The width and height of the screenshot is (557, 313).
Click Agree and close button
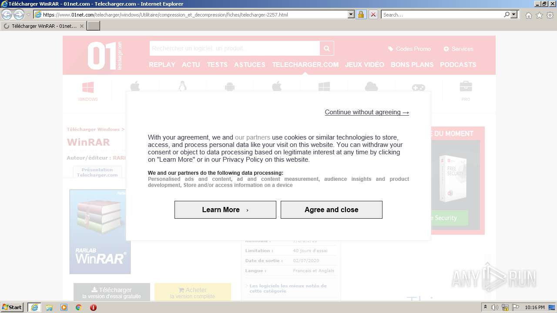(332, 210)
